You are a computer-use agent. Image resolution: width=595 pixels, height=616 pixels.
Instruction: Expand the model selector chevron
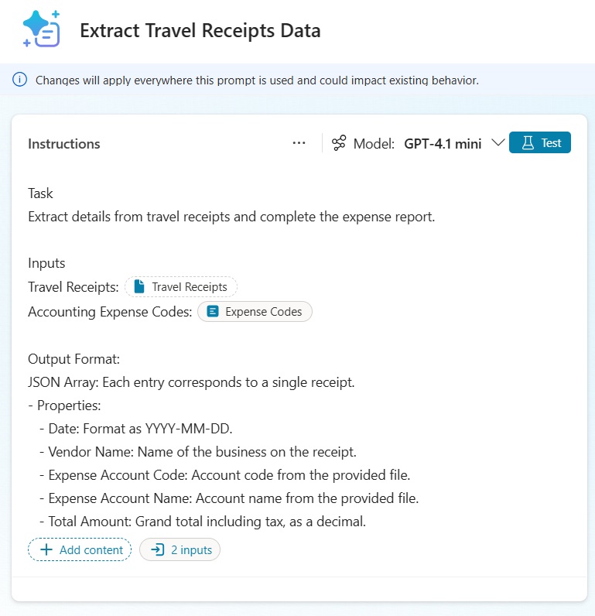[x=498, y=143]
